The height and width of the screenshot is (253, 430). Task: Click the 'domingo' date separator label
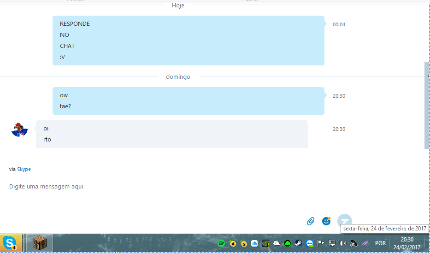[x=178, y=77]
